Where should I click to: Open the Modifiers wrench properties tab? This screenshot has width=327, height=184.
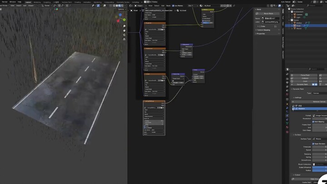[287, 109]
